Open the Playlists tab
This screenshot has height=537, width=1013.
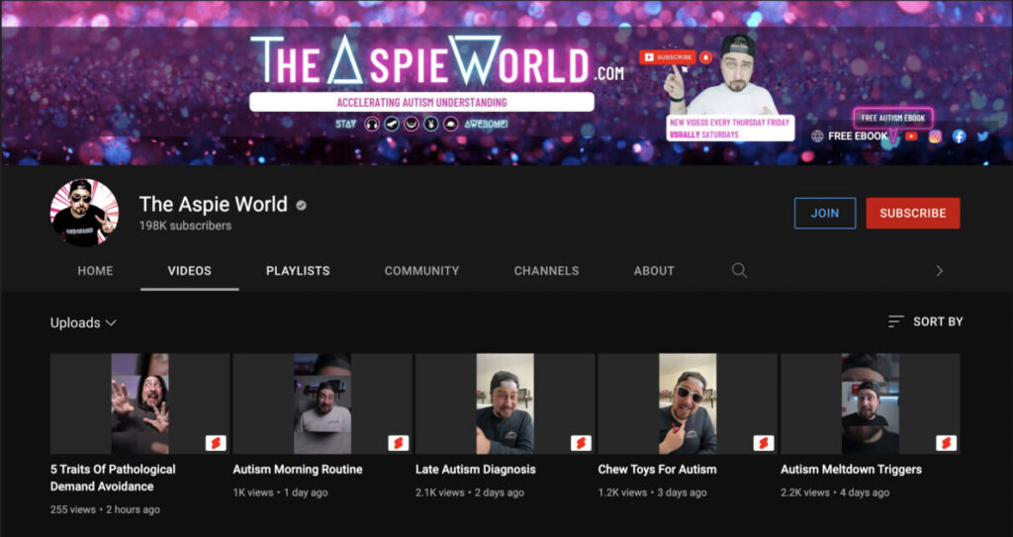pyautogui.click(x=298, y=271)
